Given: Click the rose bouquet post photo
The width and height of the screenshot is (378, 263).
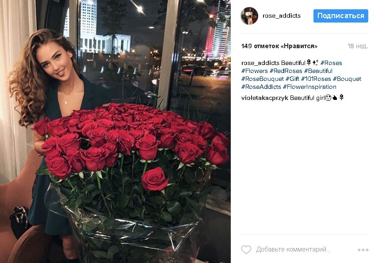Looking at the screenshot, I should click(115, 131).
